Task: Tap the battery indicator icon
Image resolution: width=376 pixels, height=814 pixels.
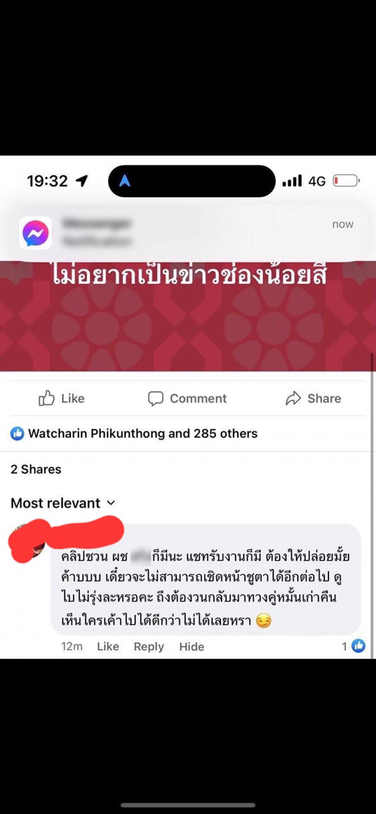Action: [346, 180]
